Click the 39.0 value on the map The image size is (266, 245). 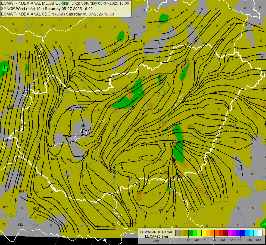click(x=52, y=209)
